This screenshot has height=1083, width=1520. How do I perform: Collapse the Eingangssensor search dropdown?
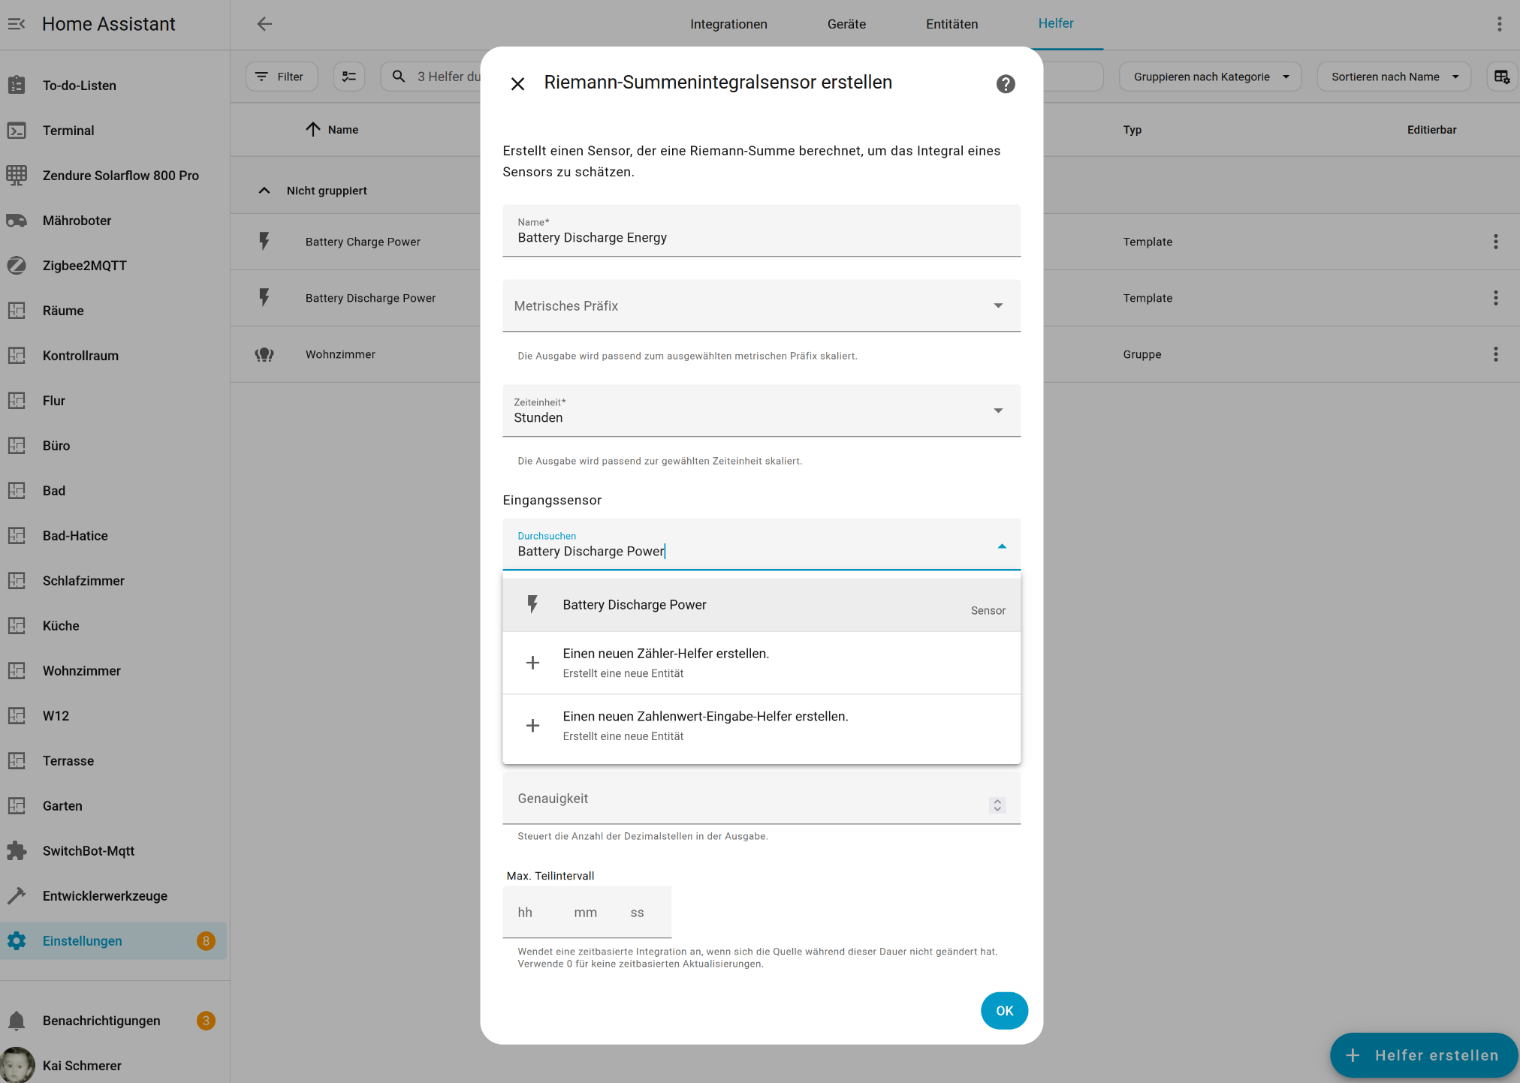click(x=1001, y=546)
